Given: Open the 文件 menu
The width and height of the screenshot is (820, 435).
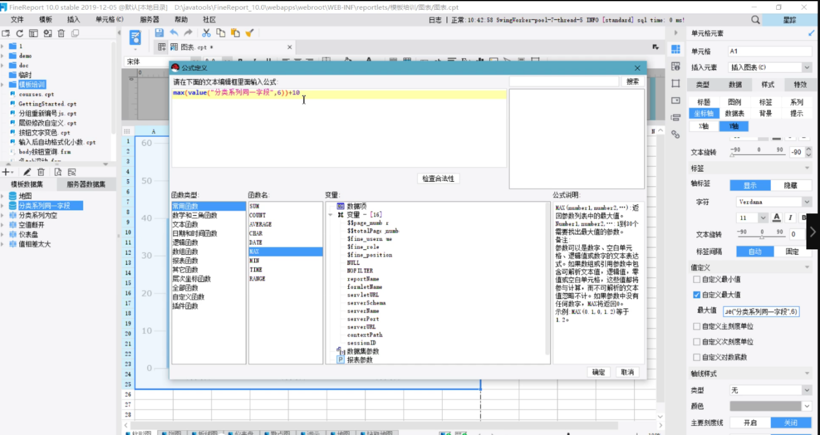Looking at the screenshot, I should [17, 20].
